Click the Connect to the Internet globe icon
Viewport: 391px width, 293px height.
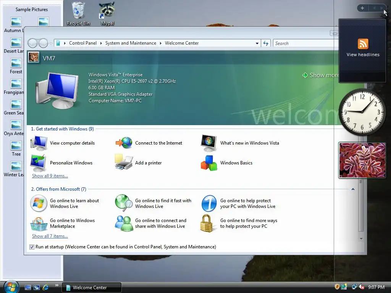(124, 143)
